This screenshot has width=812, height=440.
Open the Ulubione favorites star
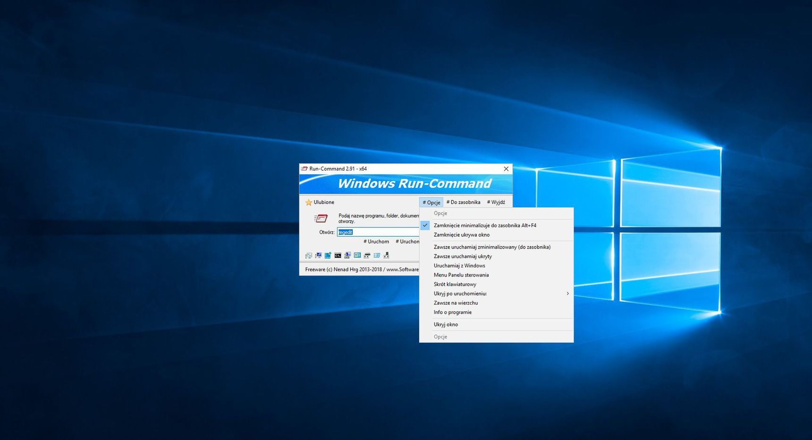[308, 203]
